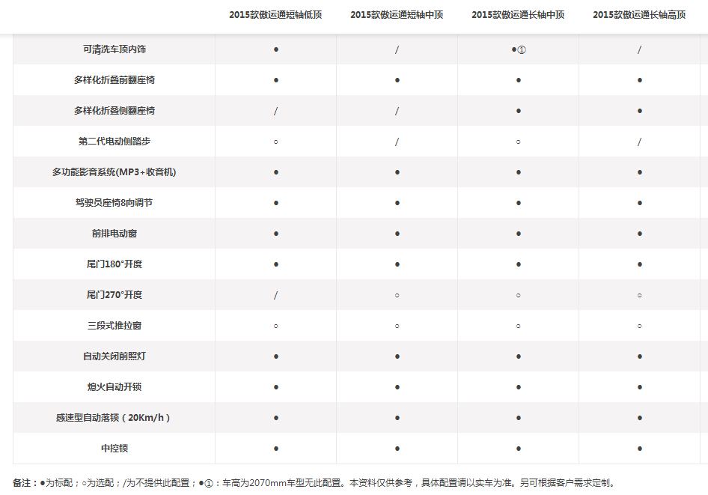708x495 pixels.
Task: Select the 三段式推拉窗 circle under 短轴中顶
Action: pyautogui.click(x=397, y=326)
